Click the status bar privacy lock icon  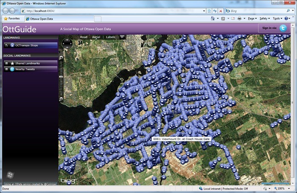click(x=265, y=189)
